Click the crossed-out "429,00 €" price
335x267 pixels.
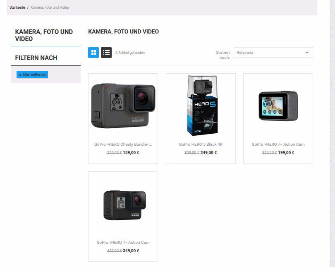pos(114,251)
